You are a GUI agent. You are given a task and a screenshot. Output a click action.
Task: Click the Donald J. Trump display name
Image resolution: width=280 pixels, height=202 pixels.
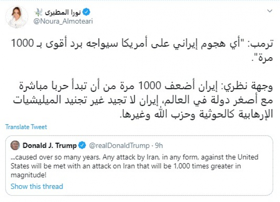(50, 145)
